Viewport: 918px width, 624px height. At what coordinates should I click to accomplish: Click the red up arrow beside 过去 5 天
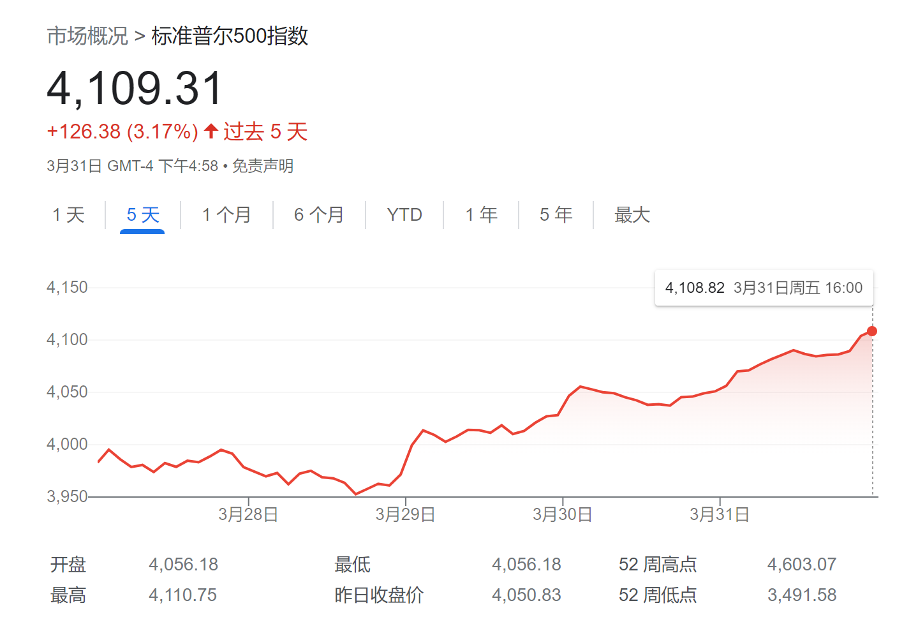tap(211, 131)
